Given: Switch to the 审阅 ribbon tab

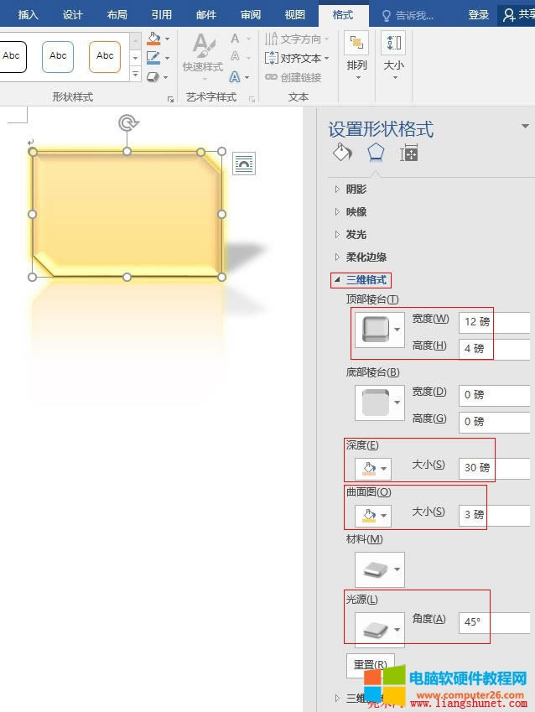Looking at the screenshot, I should pyautogui.click(x=251, y=15).
